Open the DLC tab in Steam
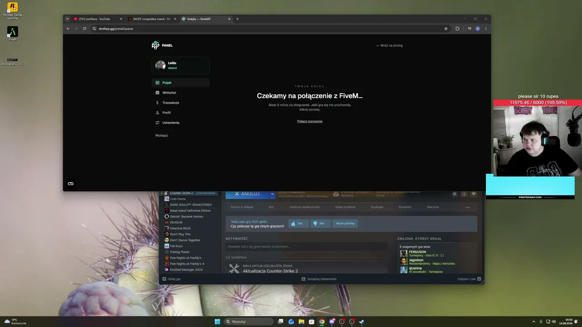Viewport: 582px width, 327px height. coord(271,207)
